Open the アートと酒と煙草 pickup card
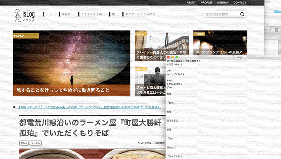The width and height of the screenshot is (281, 159). (x=150, y=81)
